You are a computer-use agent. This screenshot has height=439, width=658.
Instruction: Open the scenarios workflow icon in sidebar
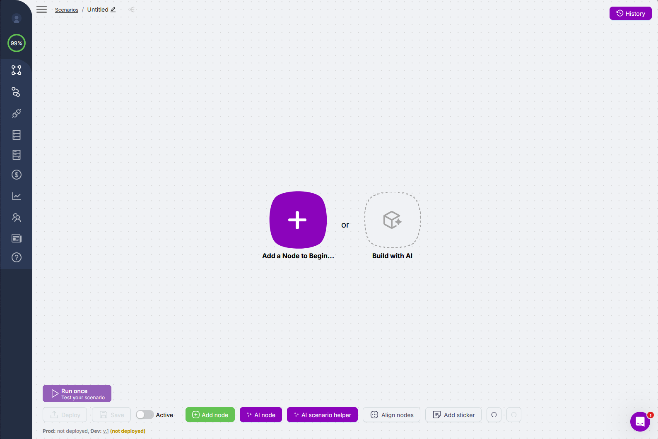[17, 70]
